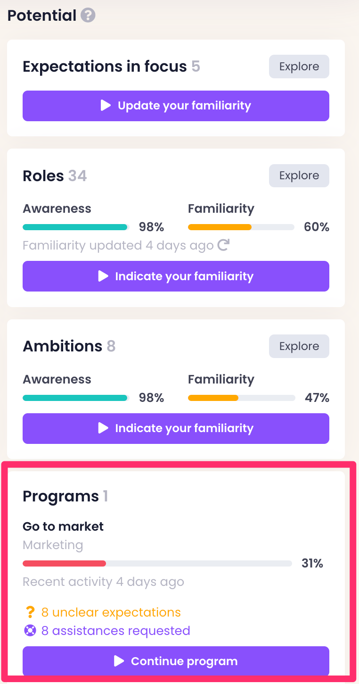Click play icon in Continue program button
This screenshot has height=684, width=359.
[119, 661]
